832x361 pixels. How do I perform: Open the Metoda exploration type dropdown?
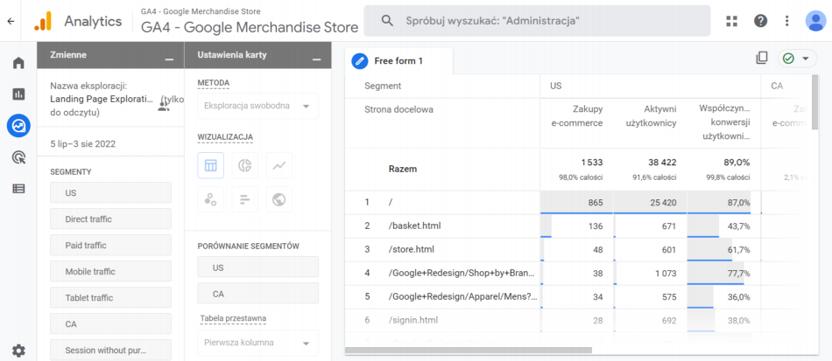(257, 107)
